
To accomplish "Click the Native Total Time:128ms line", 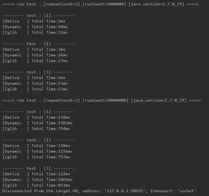I will click(x=36, y=146).
